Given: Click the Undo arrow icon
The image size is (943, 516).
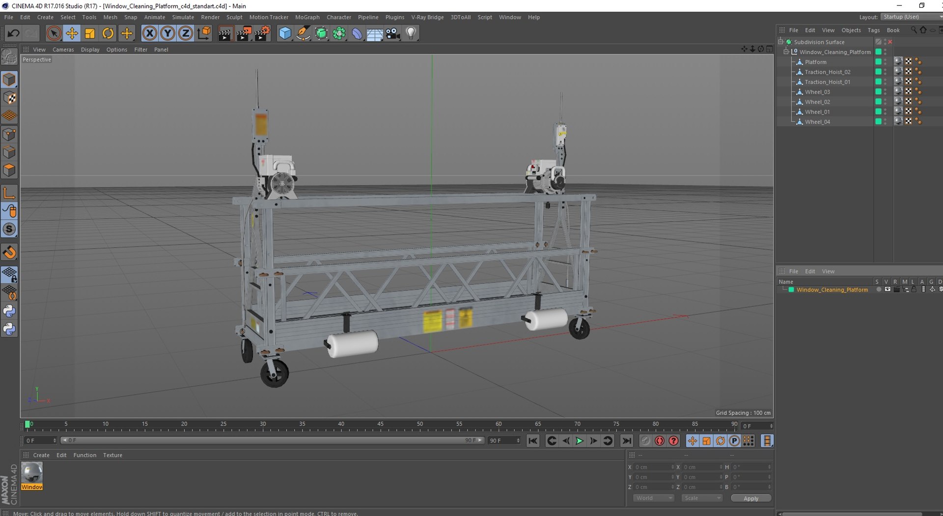Looking at the screenshot, I should click(x=13, y=33).
